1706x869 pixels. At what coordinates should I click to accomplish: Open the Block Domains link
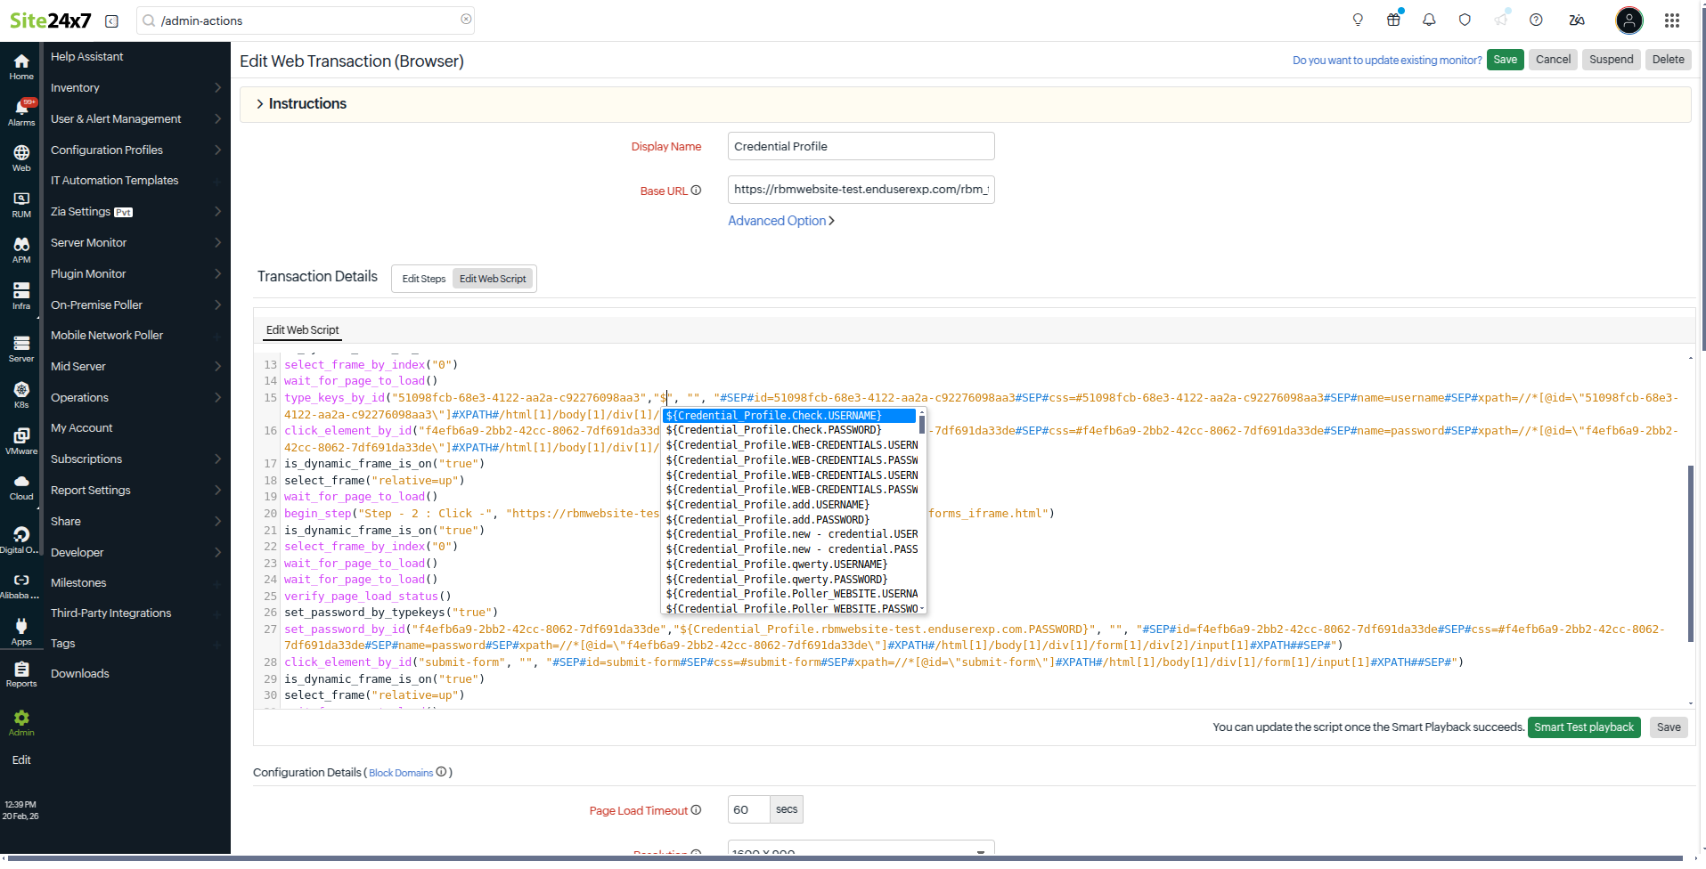pyautogui.click(x=400, y=773)
